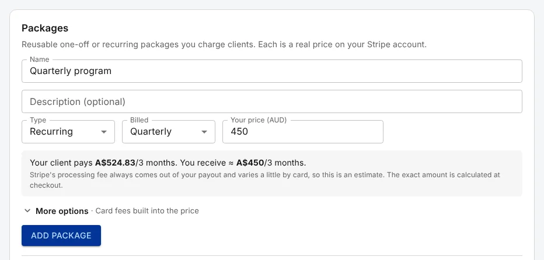Click the A$524.83 client price text
This screenshot has height=260, width=544.
(x=115, y=163)
